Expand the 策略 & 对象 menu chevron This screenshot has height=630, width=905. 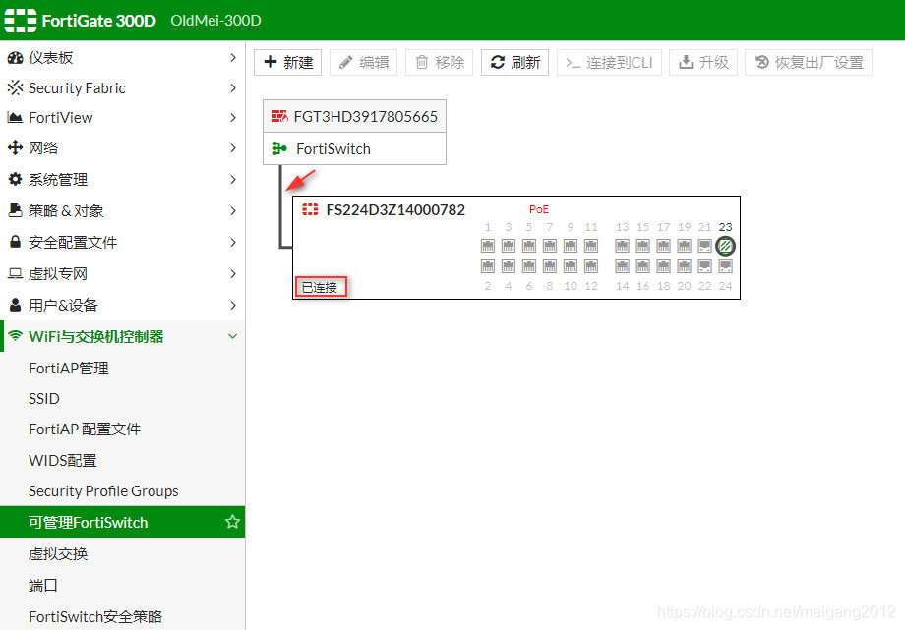232,210
